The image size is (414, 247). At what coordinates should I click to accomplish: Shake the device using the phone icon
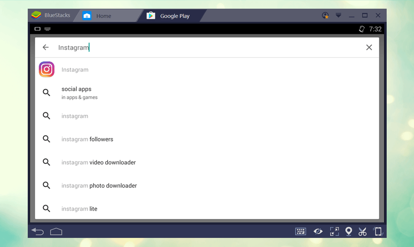point(378,231)
